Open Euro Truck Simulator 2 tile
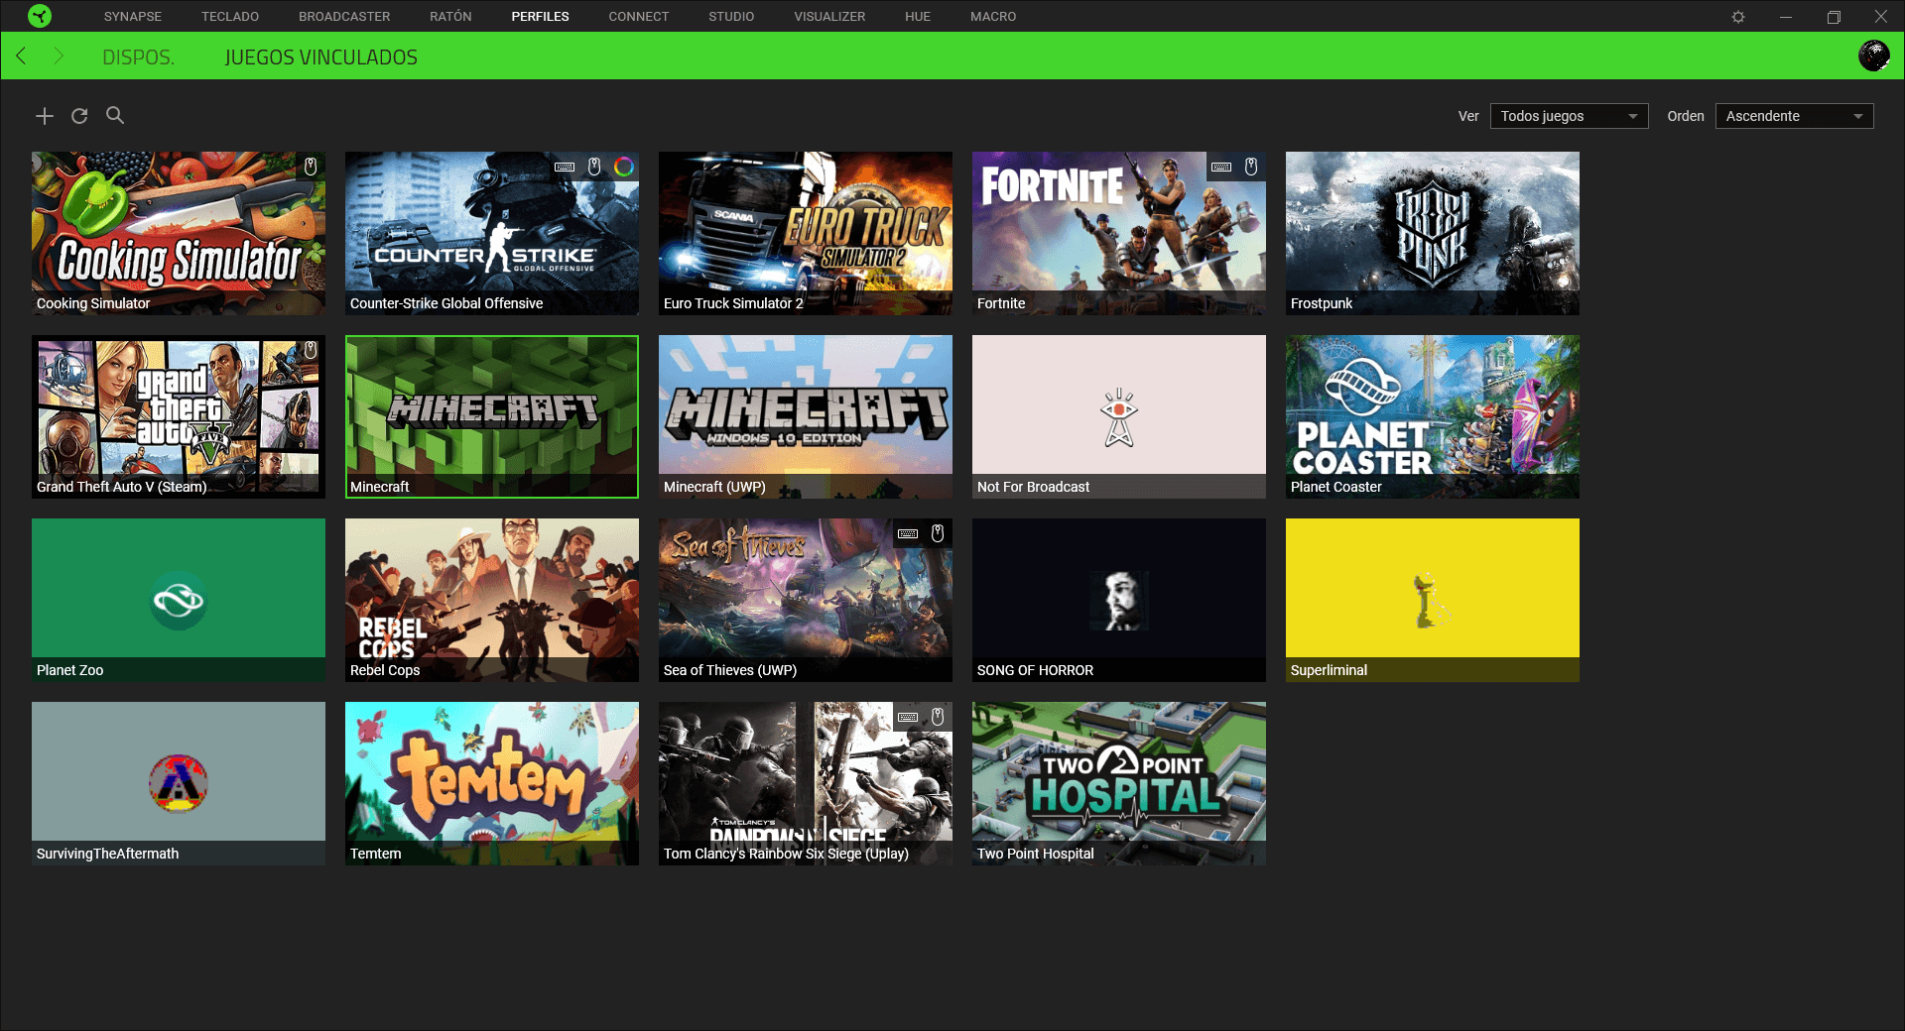1905x1031 pixels. [806, 233]
